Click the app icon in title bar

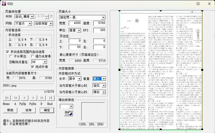tap(4, 3)
